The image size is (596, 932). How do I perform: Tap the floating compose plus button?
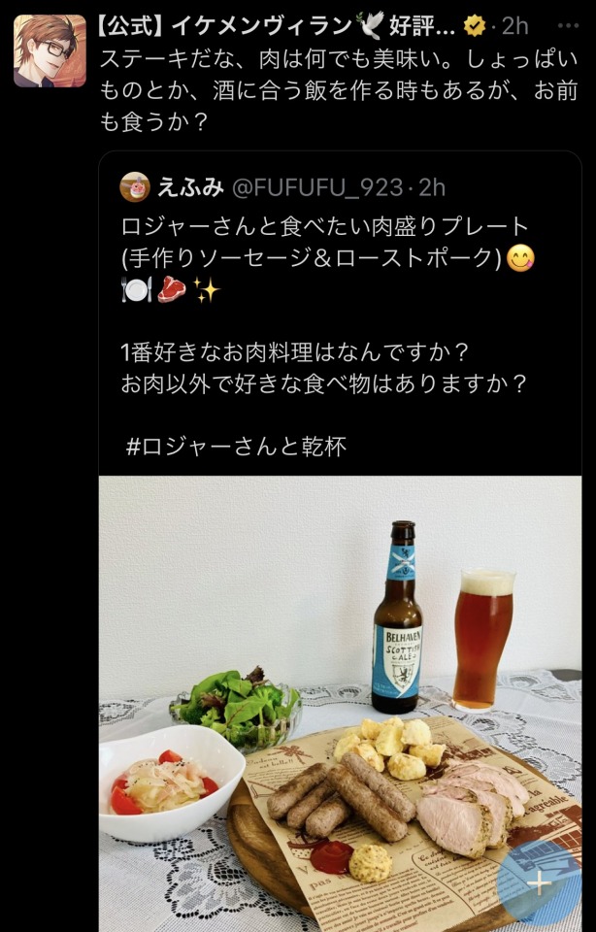click(x=539, y=883)
